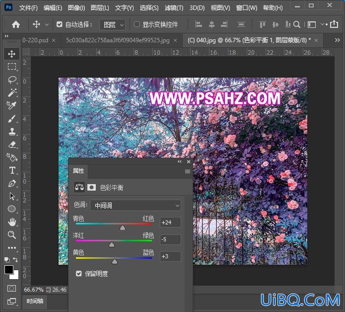Image resolution: width=345 pixels, height=312 pixels.
Task: Switch to the 0-220.psd document tab
Action: coord(35,40)
